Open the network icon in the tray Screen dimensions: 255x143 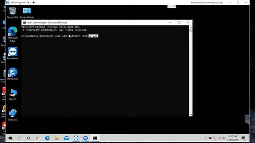pos(219,138)
